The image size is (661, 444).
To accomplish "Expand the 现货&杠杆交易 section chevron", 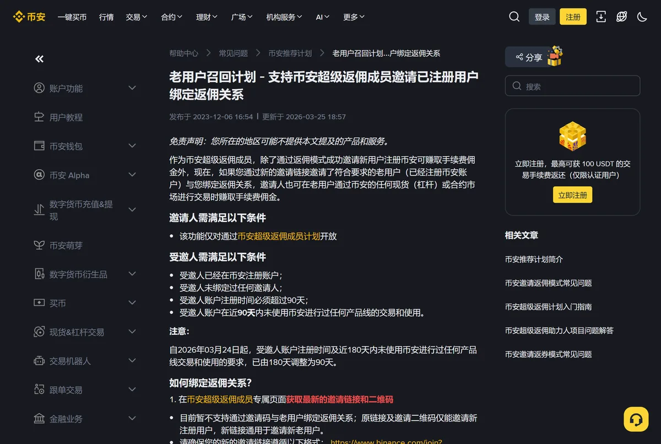I will (132, 332).
